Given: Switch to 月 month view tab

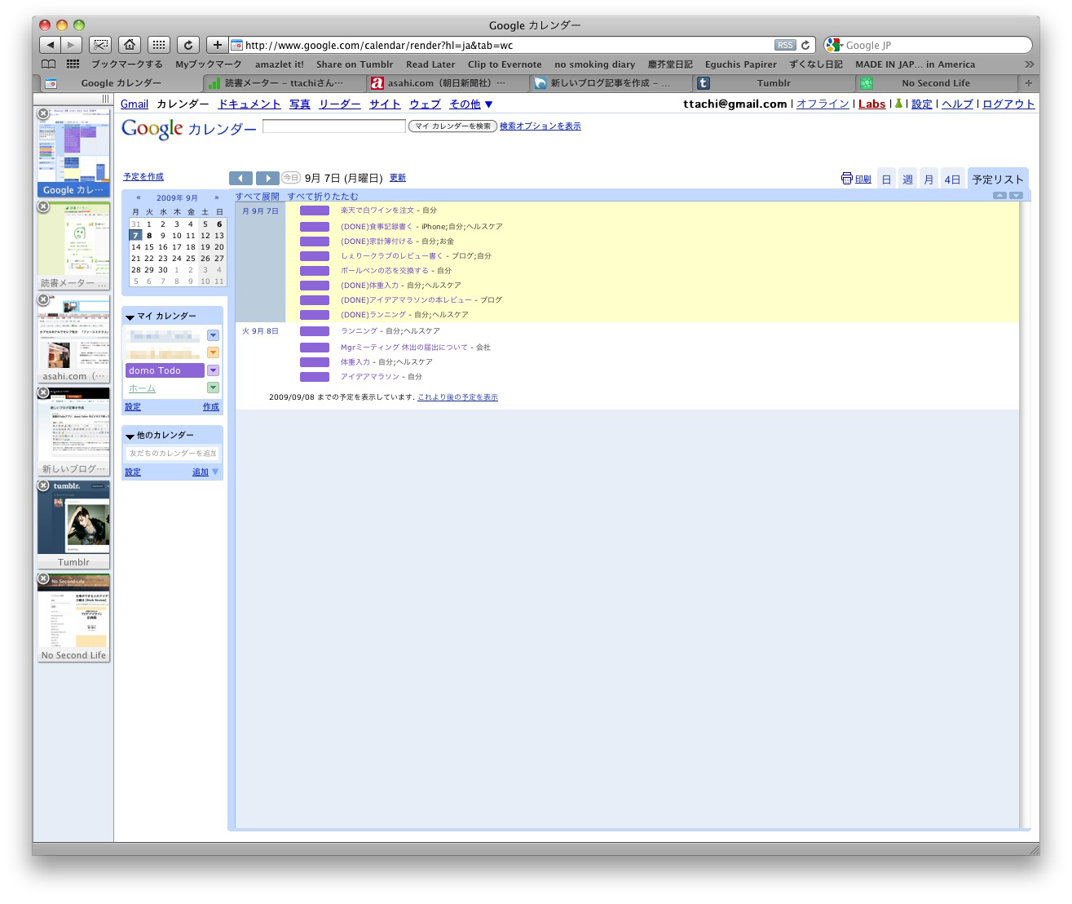Looking at the screenshot, I should [929, 179].
